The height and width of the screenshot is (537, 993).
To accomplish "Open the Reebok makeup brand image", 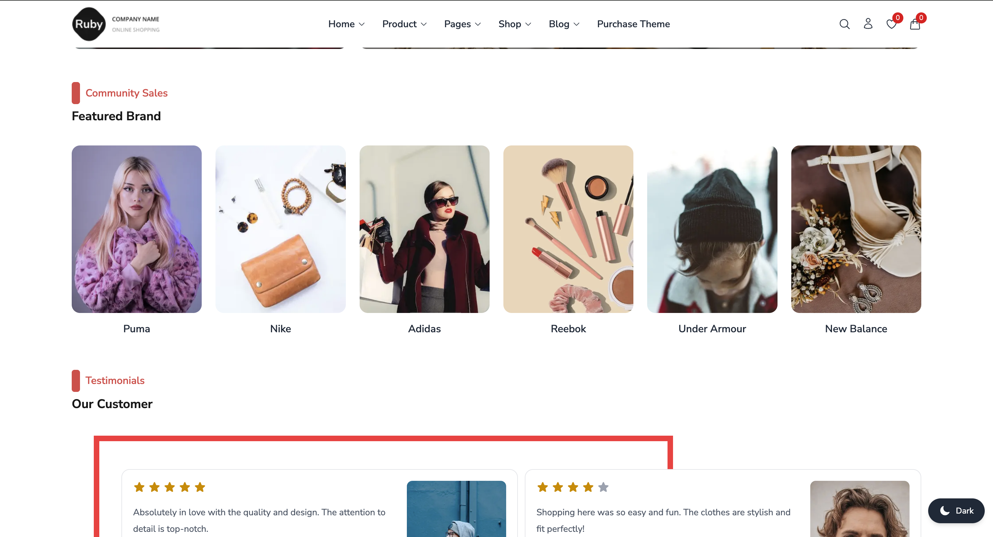I will click(x=568, y=229).
